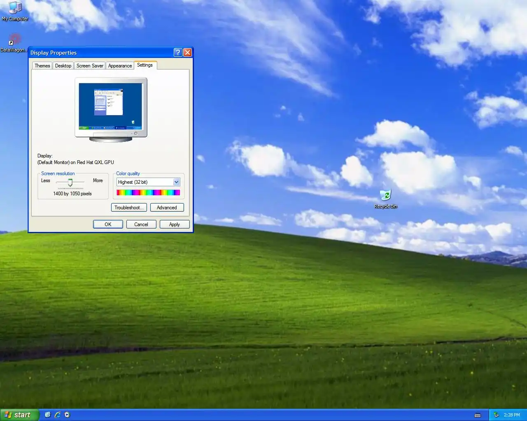The height and width of the screenshot is (421, 527).
Task: Click the 'Less' label beside resolution slider
Action: [x=46, y=180]
